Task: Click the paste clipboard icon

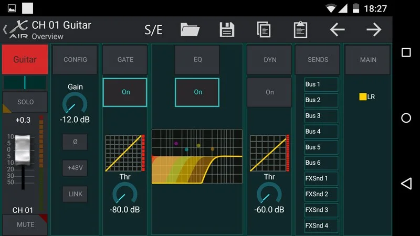Action: (x=300, y=29)
